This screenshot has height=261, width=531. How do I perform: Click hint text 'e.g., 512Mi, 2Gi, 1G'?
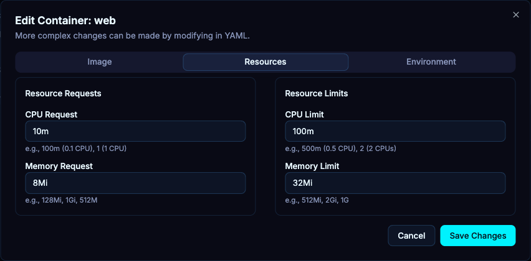[x=317, y=201]
